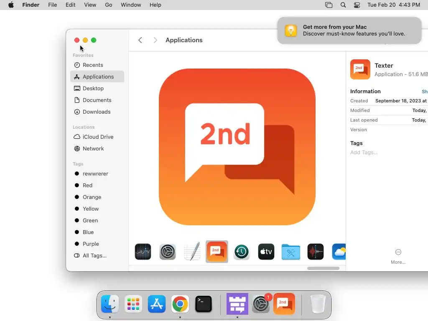Open Finder from the Dock
Image resolution: width=428 pixels, height=321 pixels.
110,304
